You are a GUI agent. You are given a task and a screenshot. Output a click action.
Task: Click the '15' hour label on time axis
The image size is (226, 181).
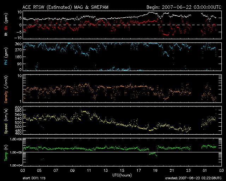click(x=122, y=171)
